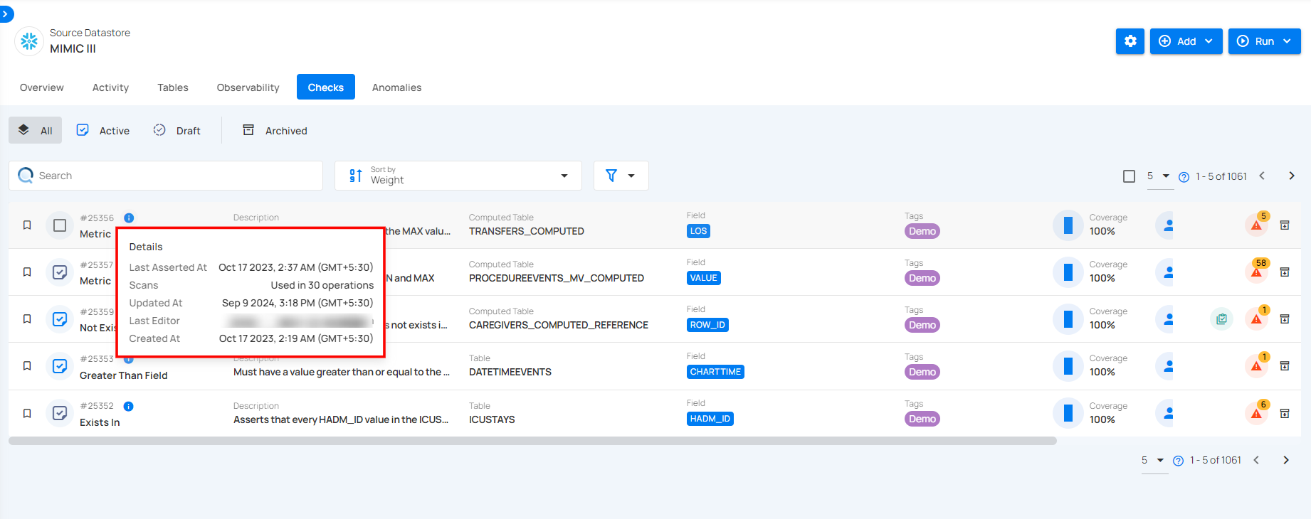Select the Checks tab

326,87
